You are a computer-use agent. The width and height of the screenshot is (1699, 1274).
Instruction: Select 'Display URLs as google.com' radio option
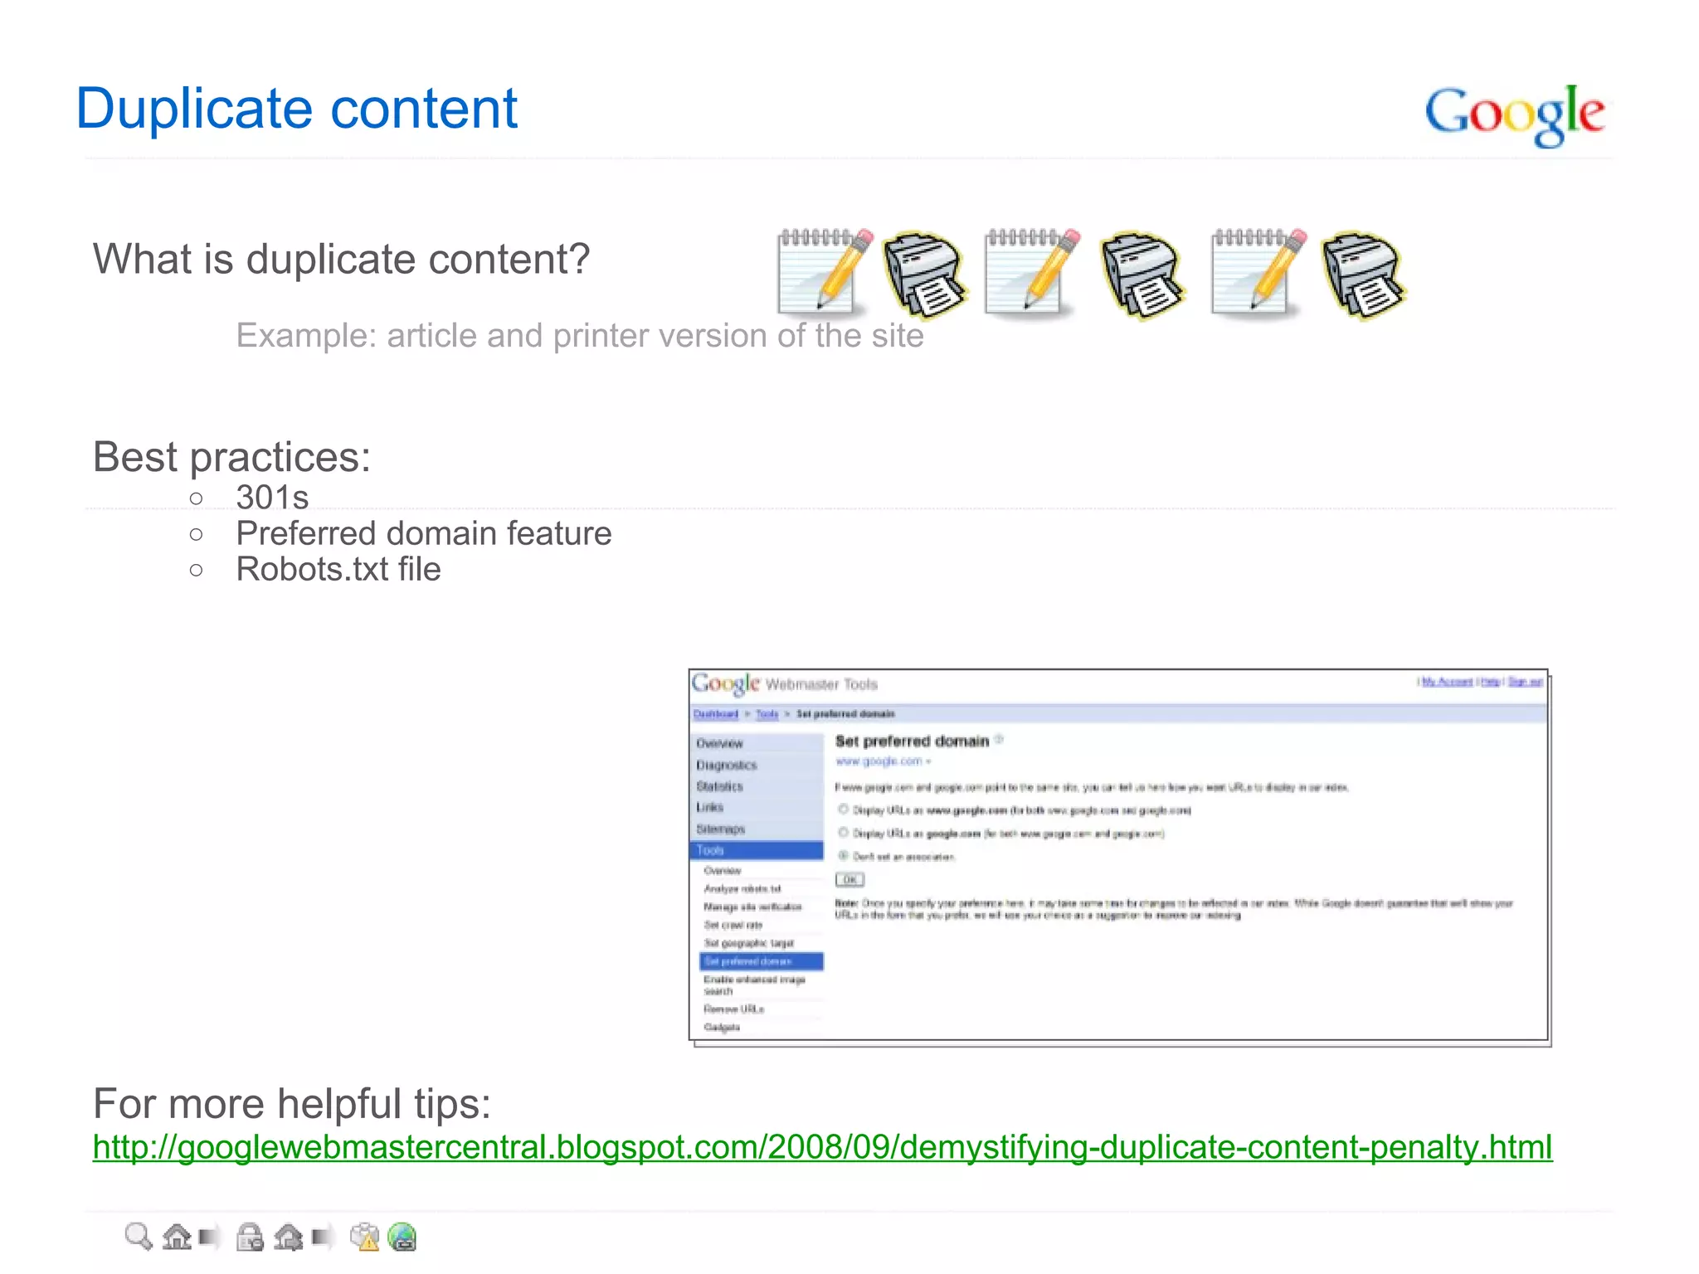pos(843,833)
